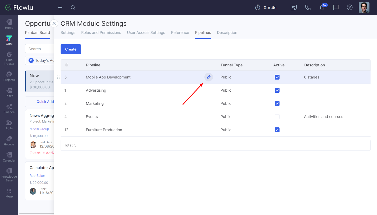
Task: Select the Pipelines tab
Action: (203, 33)
